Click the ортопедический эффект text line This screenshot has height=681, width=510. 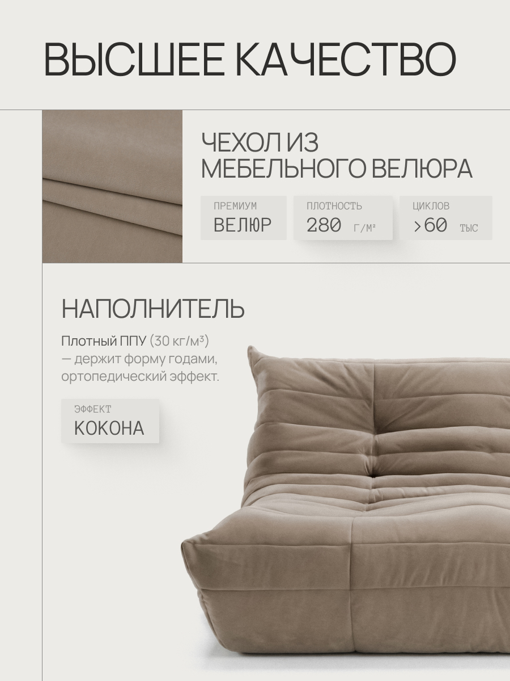pos(140,377)
